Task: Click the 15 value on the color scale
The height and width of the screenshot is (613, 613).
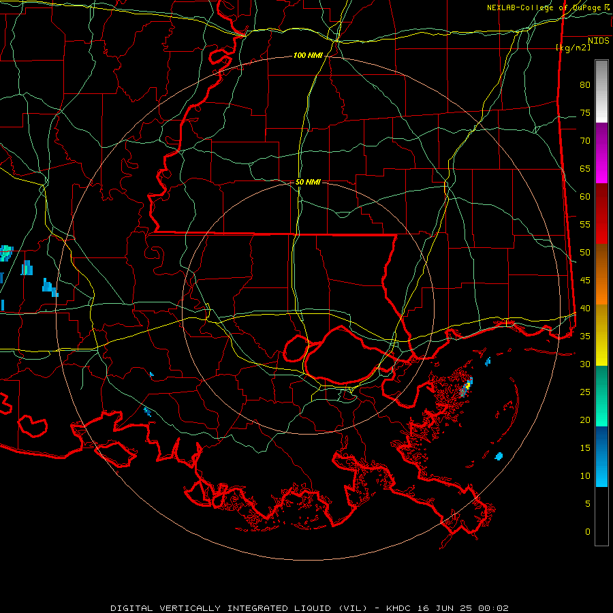Action: coord(585,448)
